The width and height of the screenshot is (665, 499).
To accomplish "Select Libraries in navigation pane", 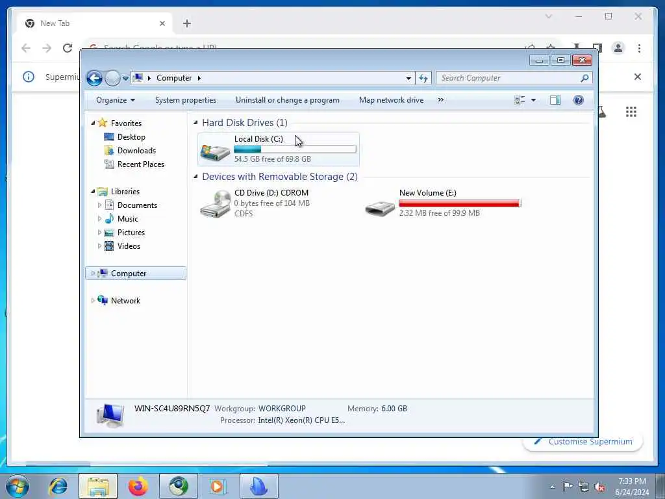I will tap(125, 192).
